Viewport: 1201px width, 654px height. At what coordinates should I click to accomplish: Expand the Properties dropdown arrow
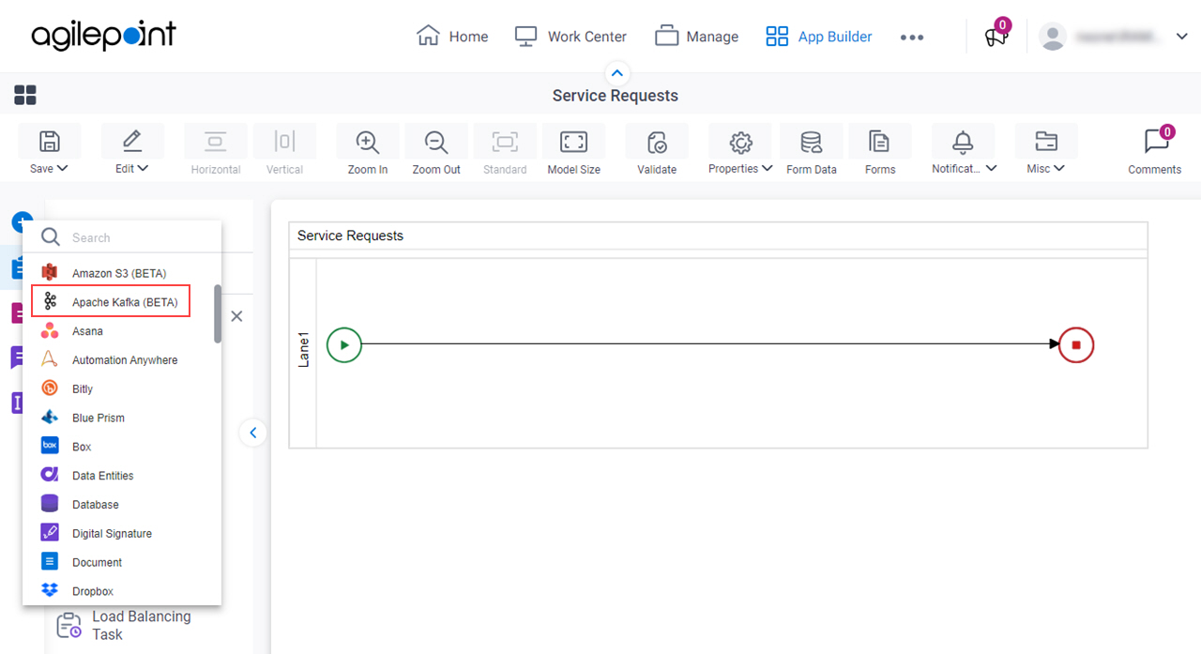point(768,169)
